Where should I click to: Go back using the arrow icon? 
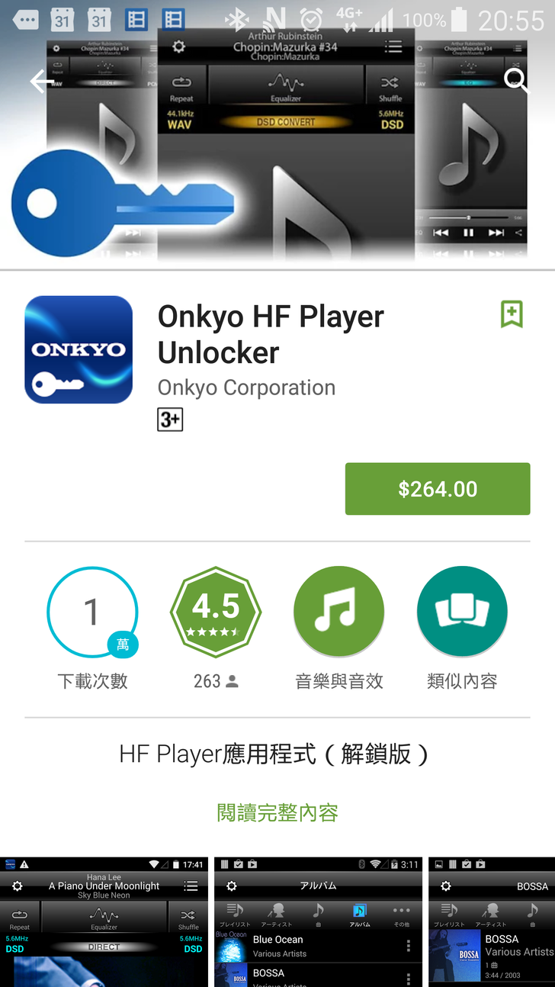(x=42, y=81)
